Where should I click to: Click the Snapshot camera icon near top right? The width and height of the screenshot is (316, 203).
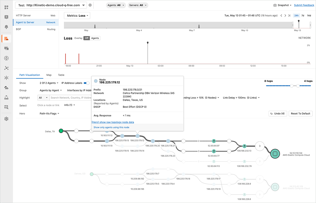point(276,5)
